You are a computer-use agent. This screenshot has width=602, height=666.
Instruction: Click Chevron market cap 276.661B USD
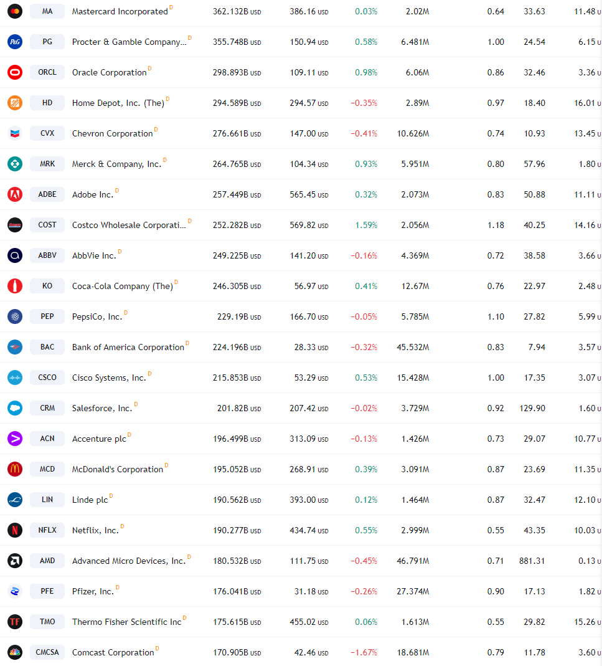click(237, 134)
